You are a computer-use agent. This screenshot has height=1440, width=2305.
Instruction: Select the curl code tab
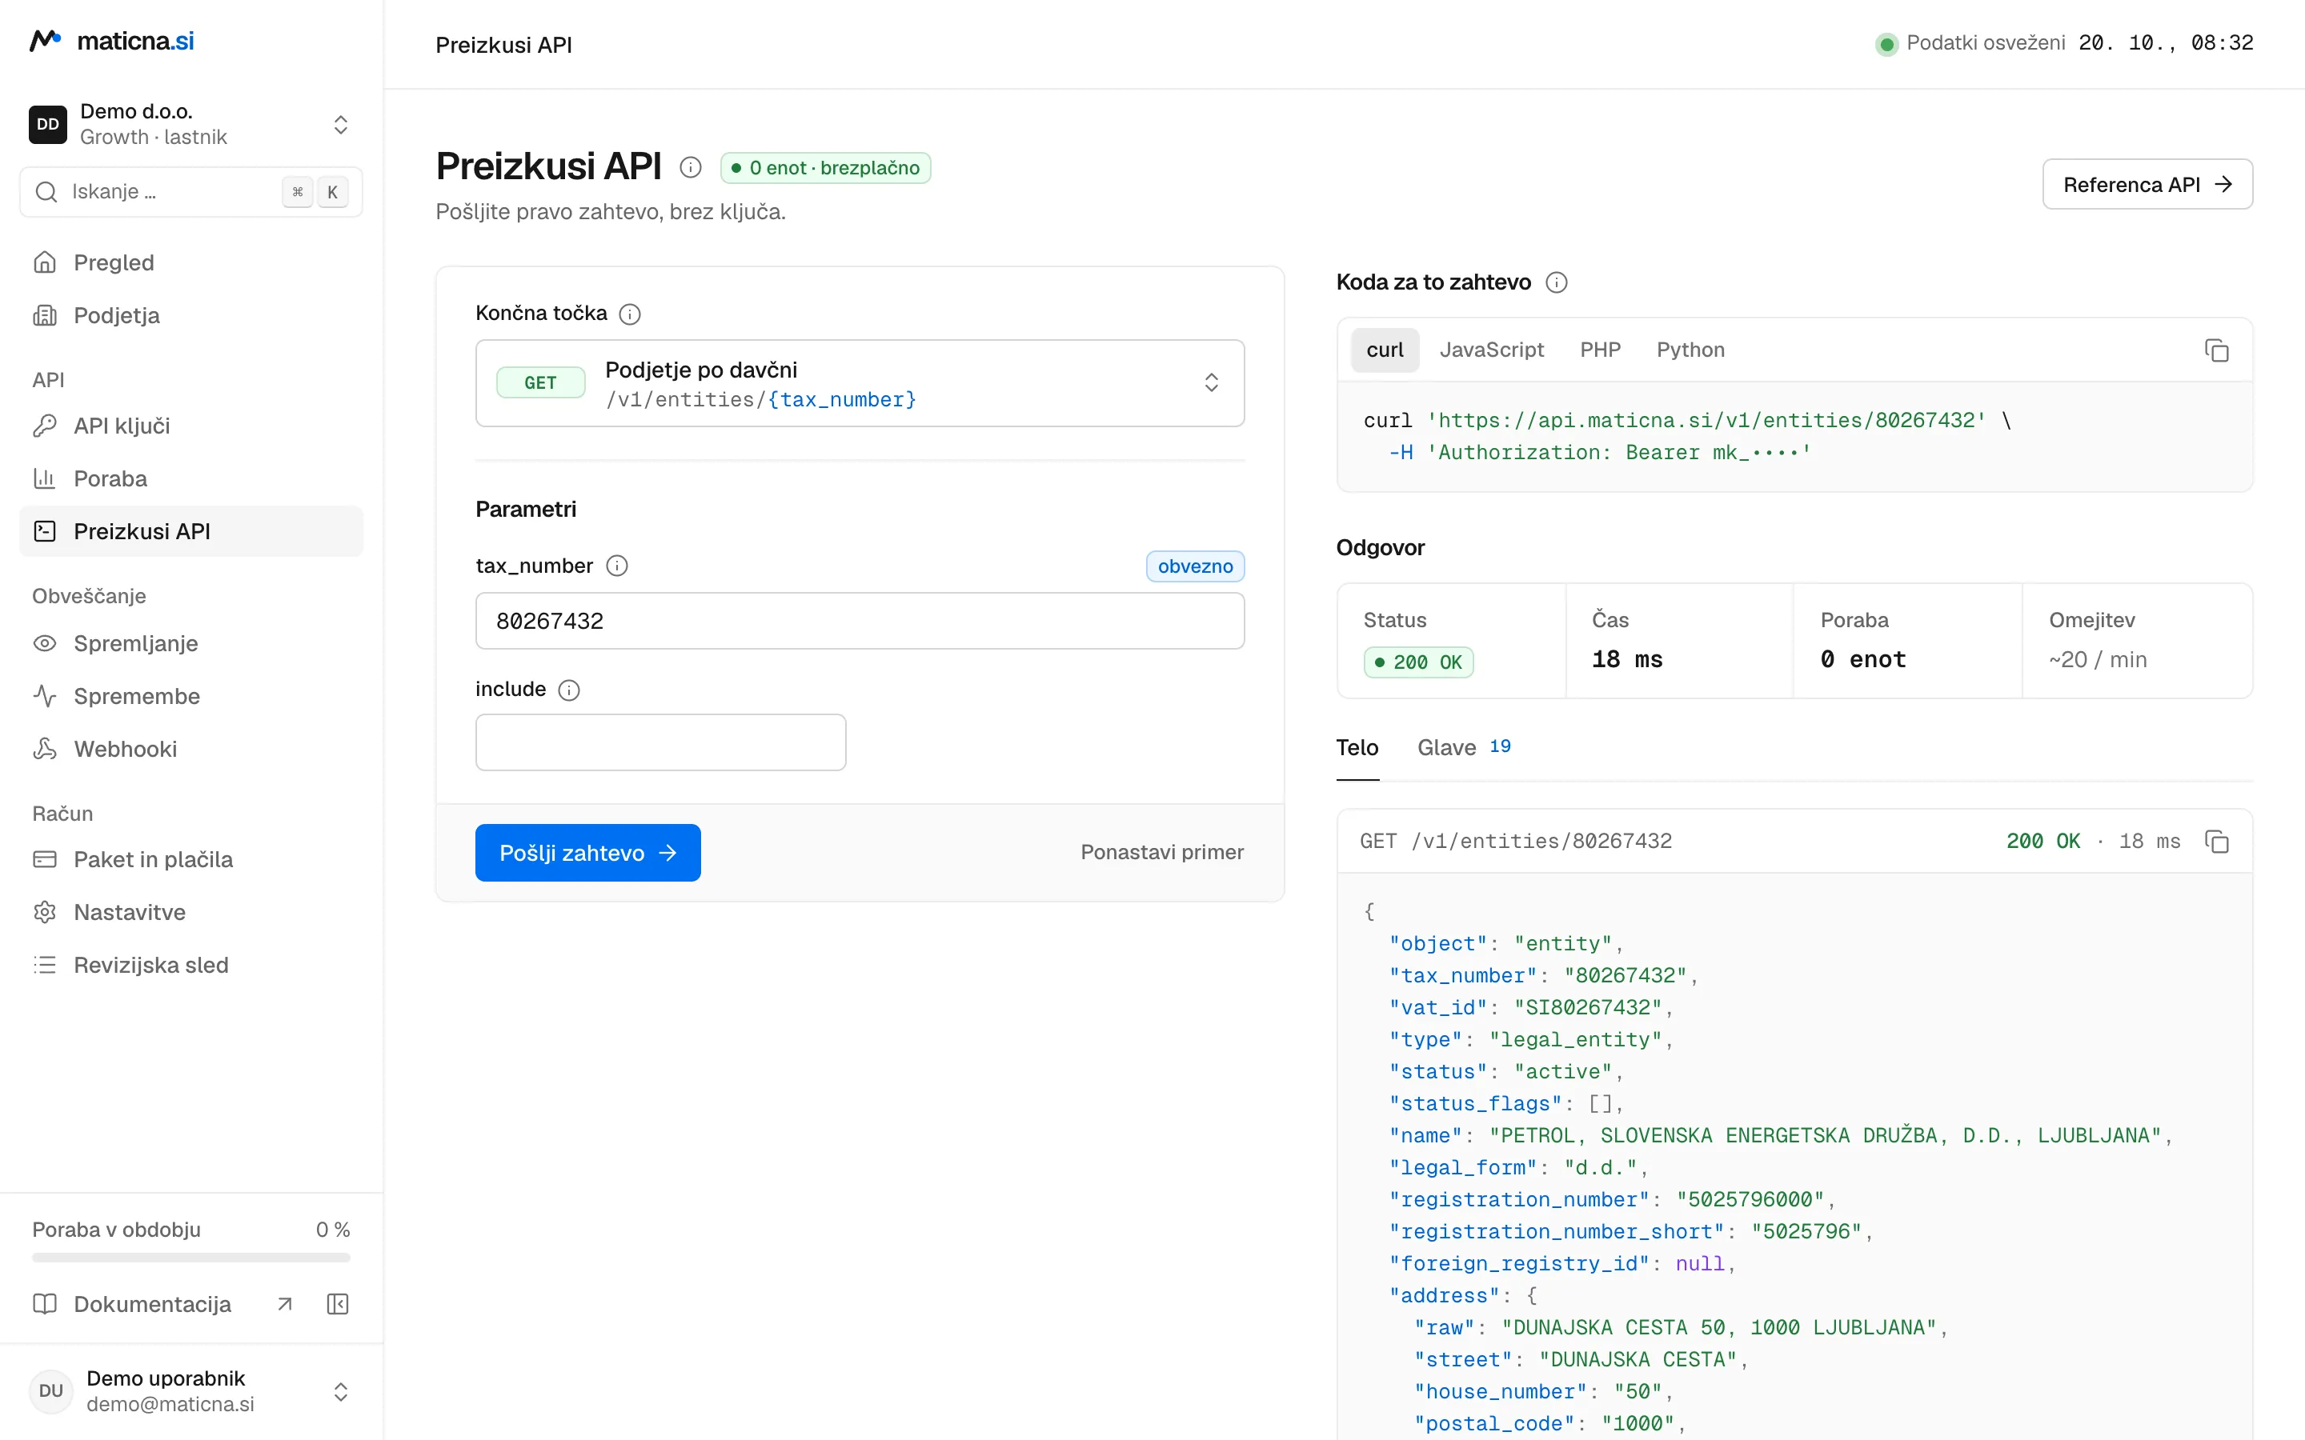pyautogui.click(x=1385, y=350)
